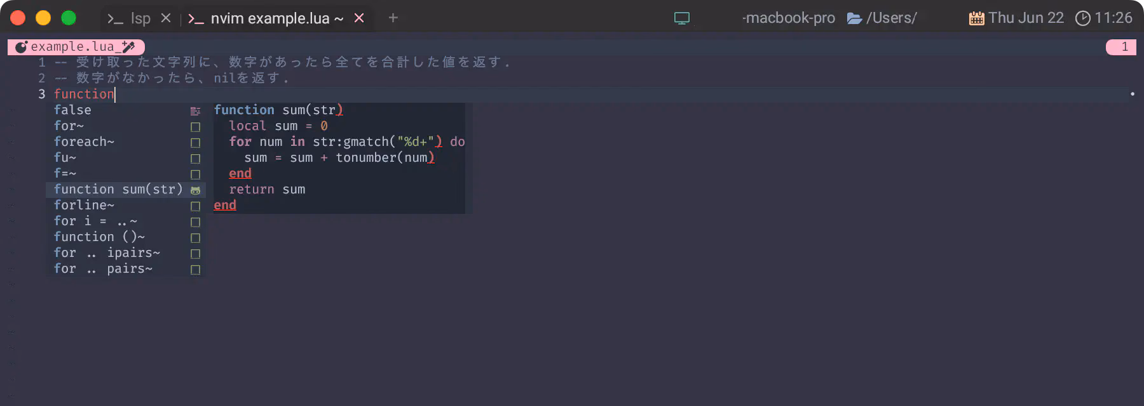This screenshot has width=1144, height=406.
Task: Click the snippet kind icon beside 'foreach~'
Action: click(x=195, y=143)
